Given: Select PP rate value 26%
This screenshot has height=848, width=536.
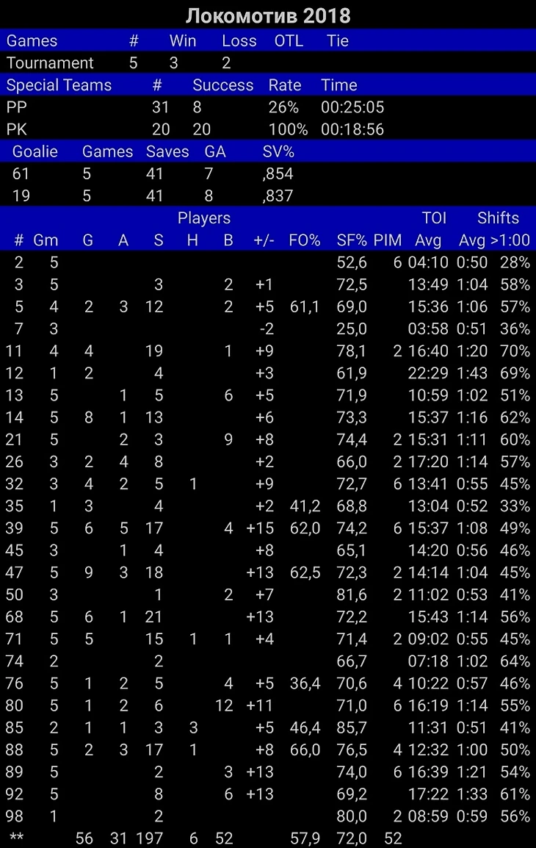Looking at the screenshot, I should click(283, 107).
